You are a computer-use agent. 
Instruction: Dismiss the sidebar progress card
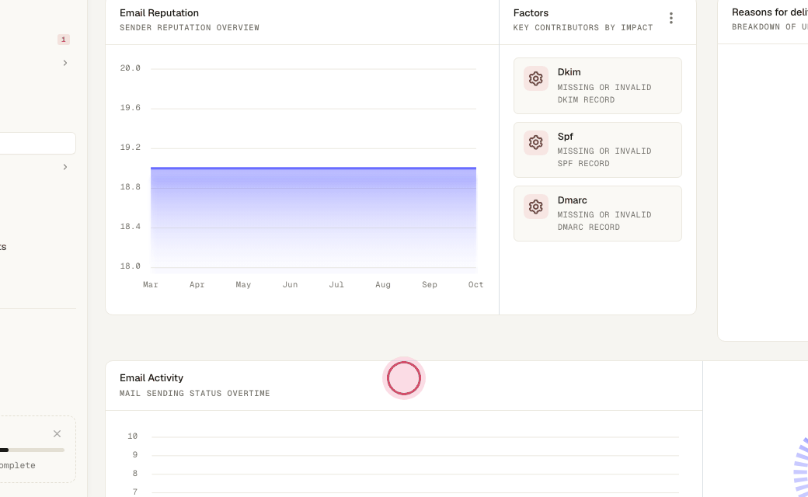click(57, 433)
